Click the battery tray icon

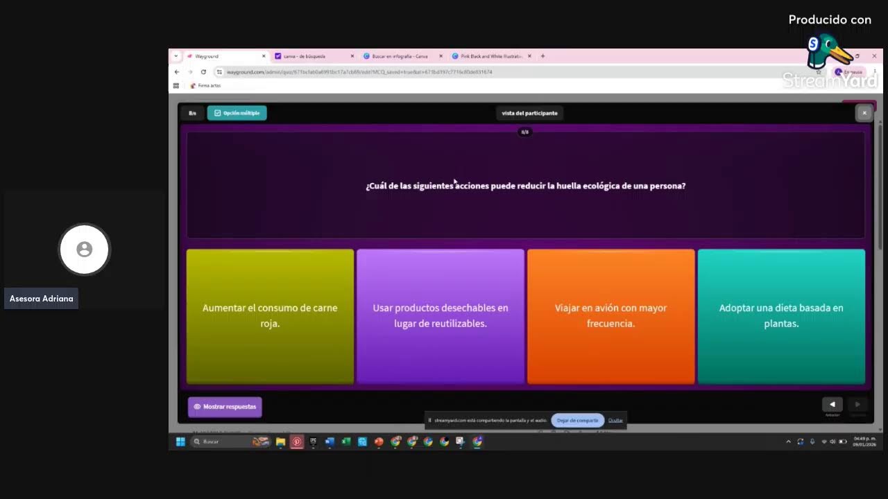click(843, 441)
